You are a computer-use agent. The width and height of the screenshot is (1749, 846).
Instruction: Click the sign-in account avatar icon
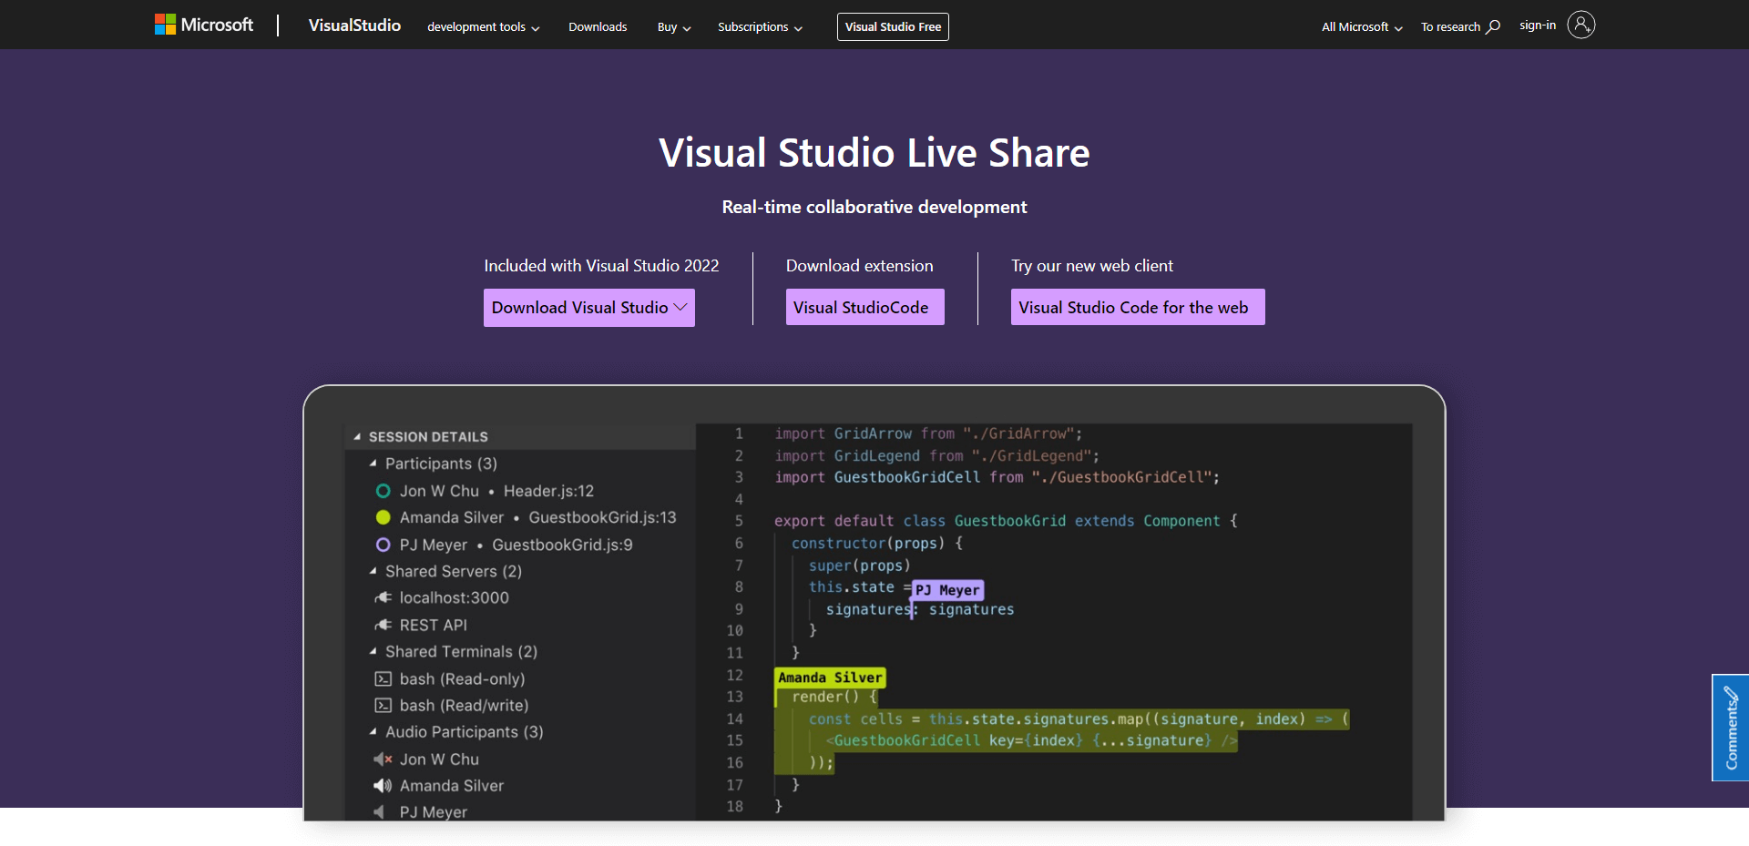pos(1581,25)
